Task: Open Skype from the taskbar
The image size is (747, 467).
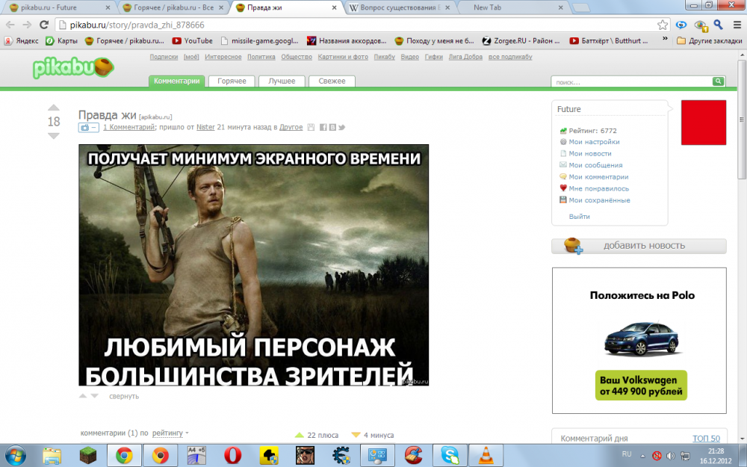Action: [x=450, y=456]
